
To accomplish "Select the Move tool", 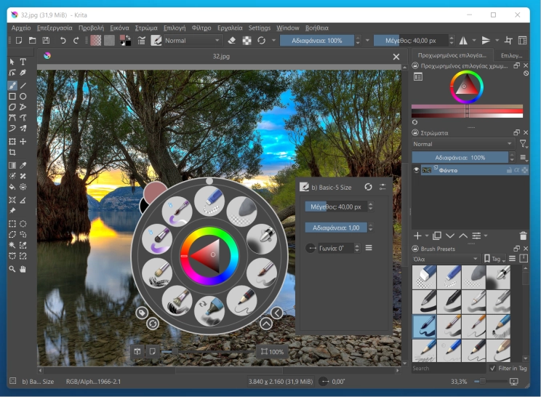I will [23, 141].
